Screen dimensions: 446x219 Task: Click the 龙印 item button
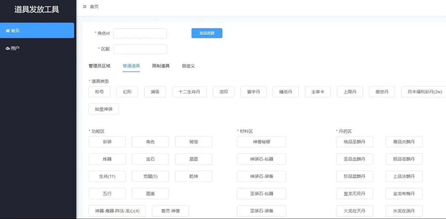point(223,92)
